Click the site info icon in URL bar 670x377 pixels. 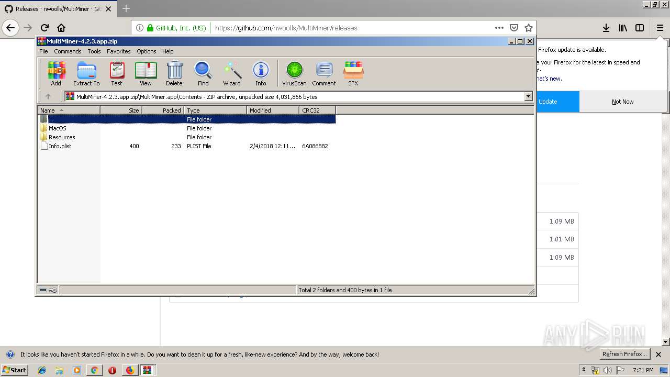(140, 28)
